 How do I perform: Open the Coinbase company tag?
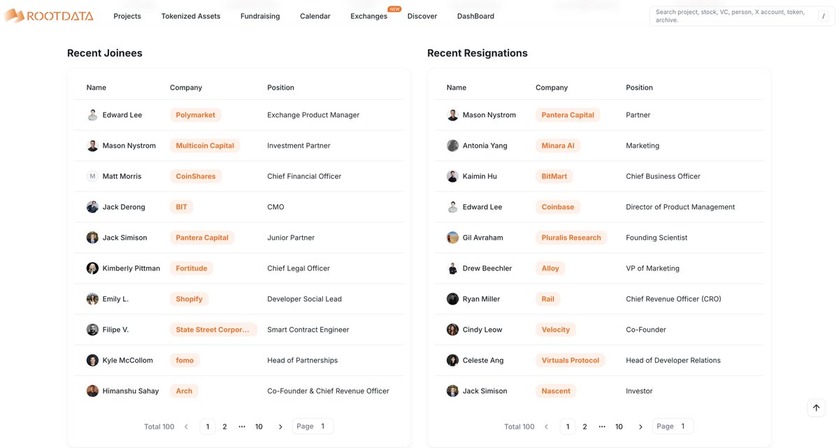click(558, 208)
